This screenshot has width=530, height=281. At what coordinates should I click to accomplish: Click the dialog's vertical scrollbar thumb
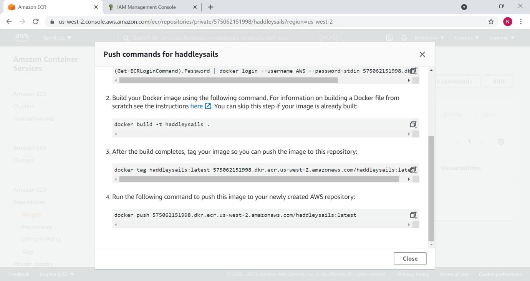click(431, 188)
